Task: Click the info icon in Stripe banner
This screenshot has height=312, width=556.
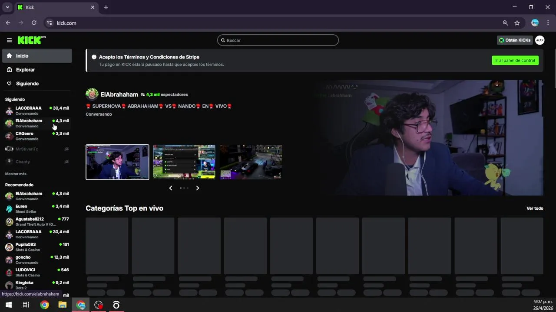Action: point(94,57)
